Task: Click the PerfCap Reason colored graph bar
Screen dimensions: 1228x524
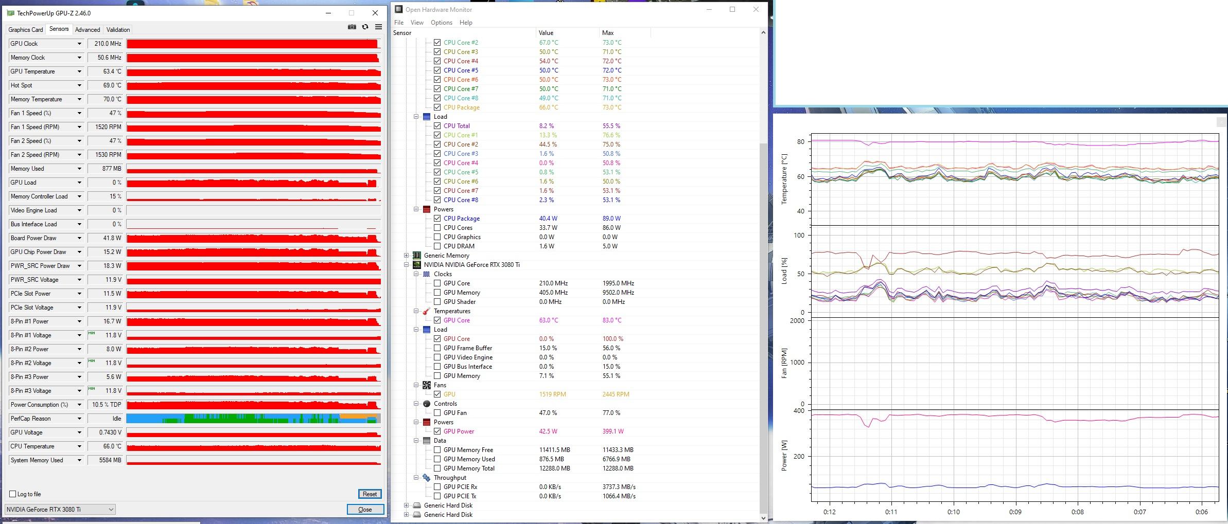Action: (254, 419)
